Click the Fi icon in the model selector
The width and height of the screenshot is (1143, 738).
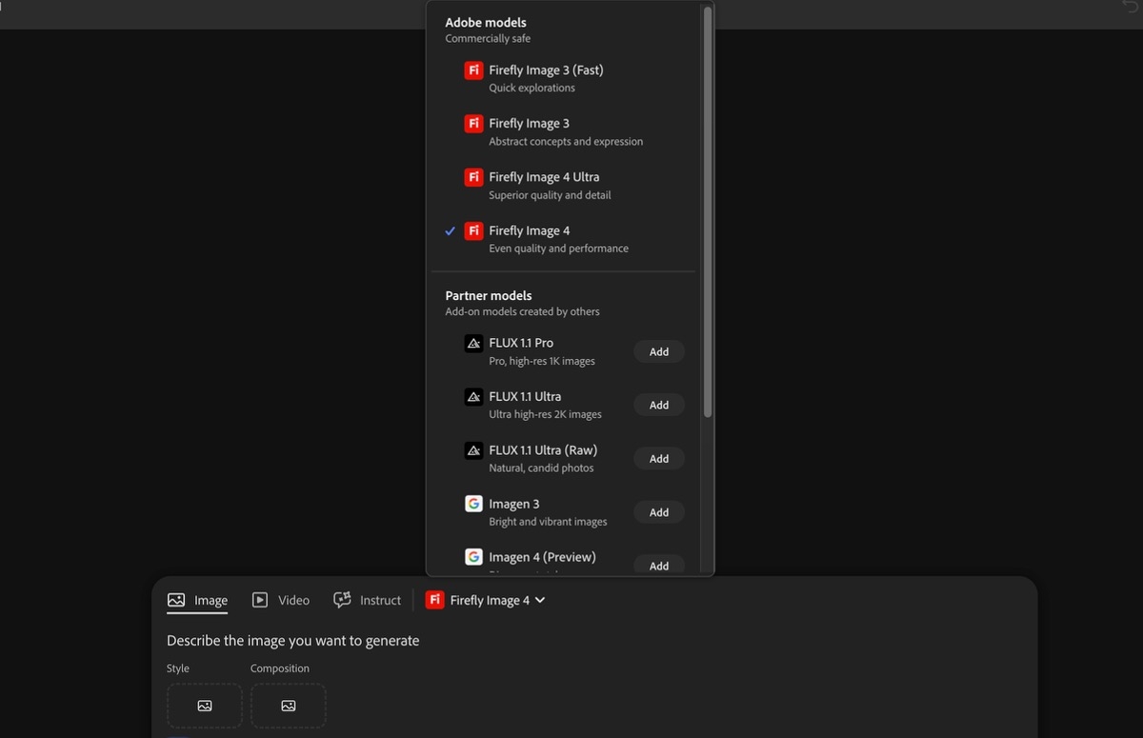point(434,600)
